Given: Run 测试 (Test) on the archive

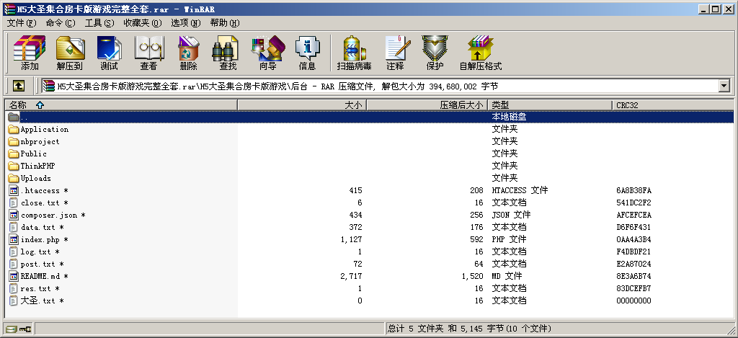Looking at the screenshot, I should click(x=109, y=53).
